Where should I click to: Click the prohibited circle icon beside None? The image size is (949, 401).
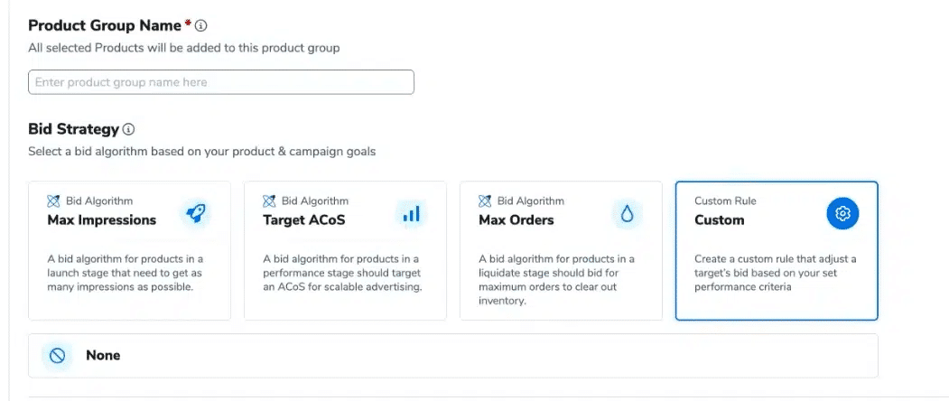pyautogui.click(x=58, y=356)
